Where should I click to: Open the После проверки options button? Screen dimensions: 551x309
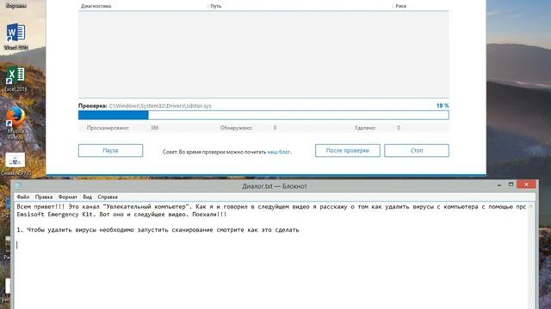(x=347, y=151)
